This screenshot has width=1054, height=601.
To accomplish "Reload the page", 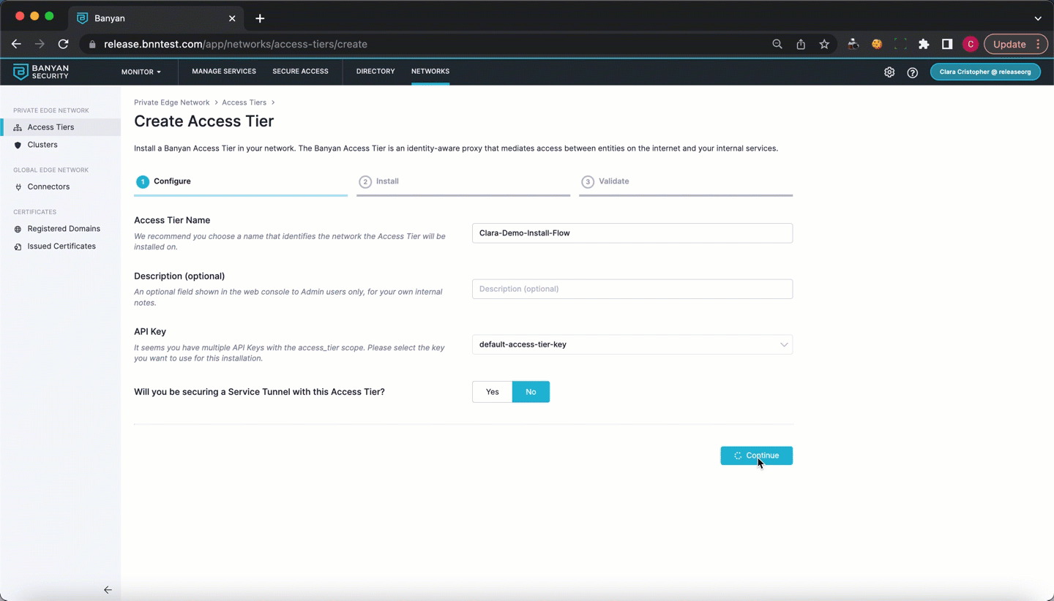I will click(x=63, y=44).
